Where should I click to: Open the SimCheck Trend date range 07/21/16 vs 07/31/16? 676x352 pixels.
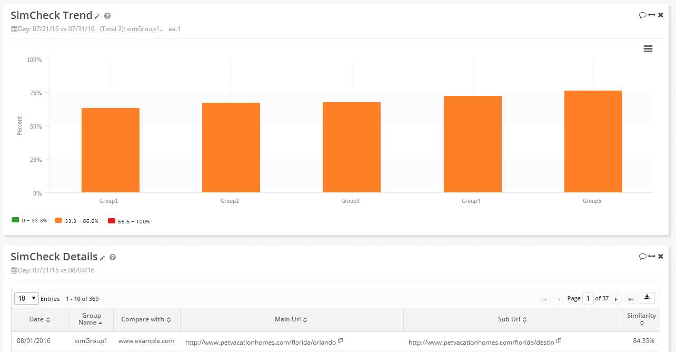(x=56, y=29)
